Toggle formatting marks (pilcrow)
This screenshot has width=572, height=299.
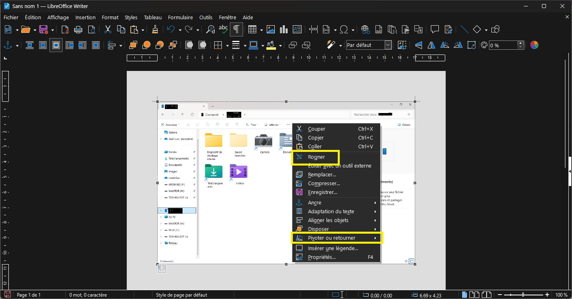point(237,29)
